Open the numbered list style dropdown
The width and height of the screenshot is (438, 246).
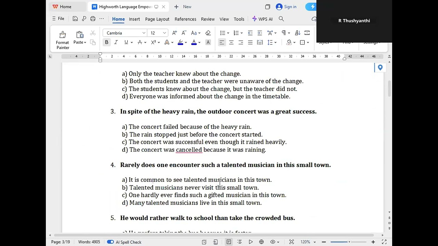click(241, 33)
